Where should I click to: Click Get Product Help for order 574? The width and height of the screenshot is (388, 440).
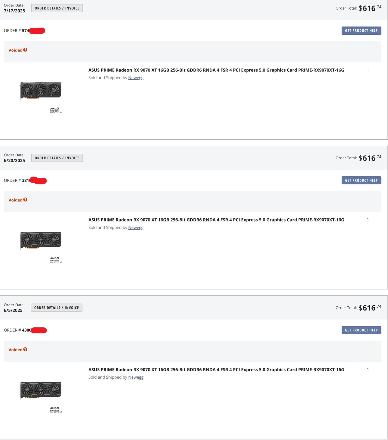point(361,31)
